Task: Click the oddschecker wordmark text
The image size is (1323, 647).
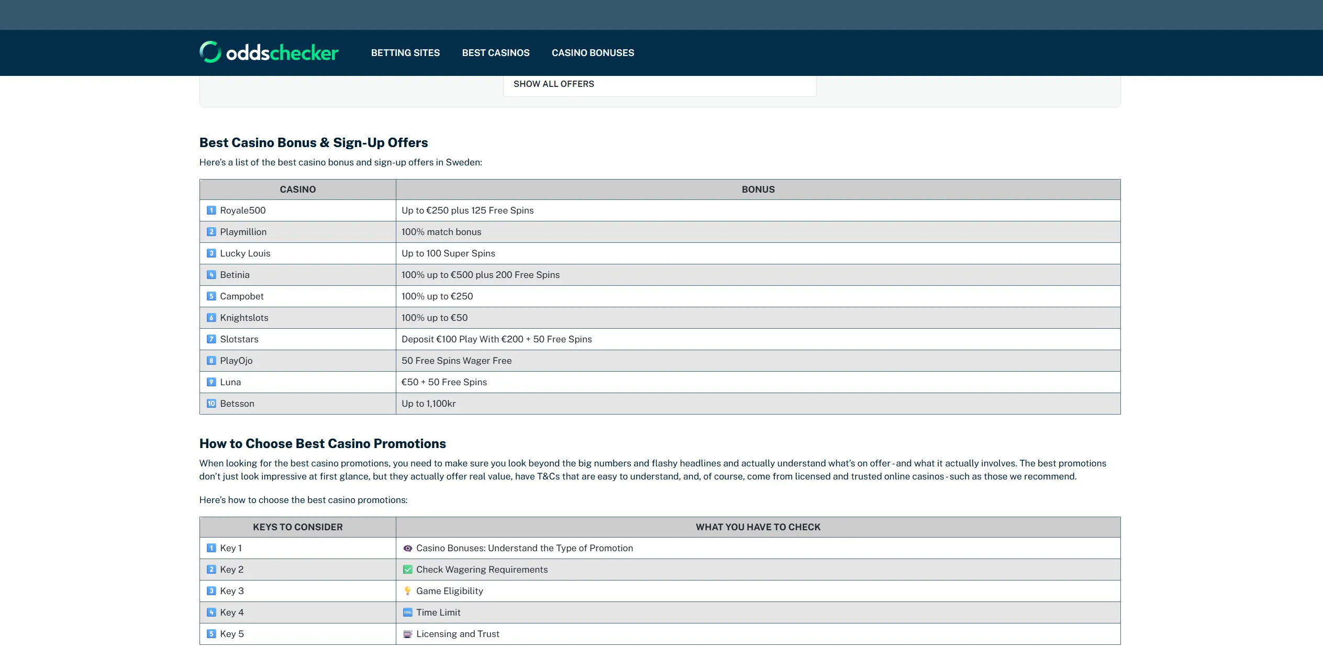Action: click(282, 53)
